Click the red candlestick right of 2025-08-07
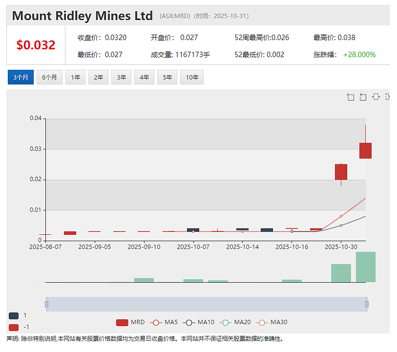 click(70, 233)
